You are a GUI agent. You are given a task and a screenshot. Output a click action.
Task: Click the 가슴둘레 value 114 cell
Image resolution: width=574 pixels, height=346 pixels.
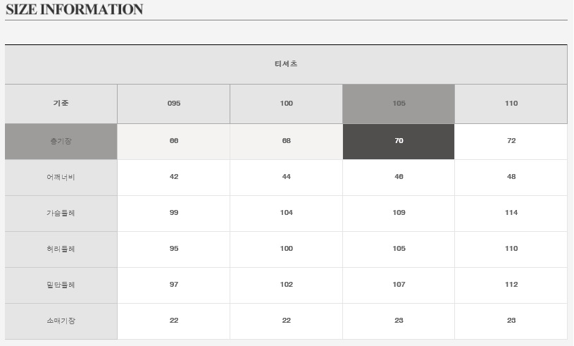point(511,213)
